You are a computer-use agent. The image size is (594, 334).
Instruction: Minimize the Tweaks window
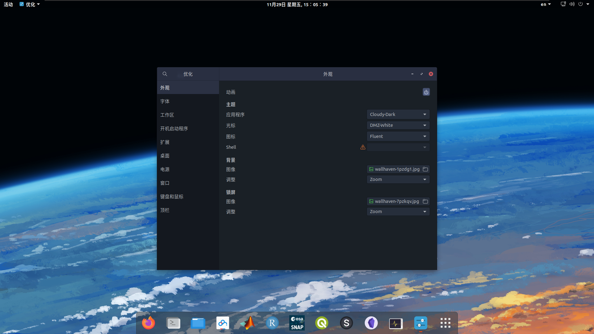tap(412, 74)
